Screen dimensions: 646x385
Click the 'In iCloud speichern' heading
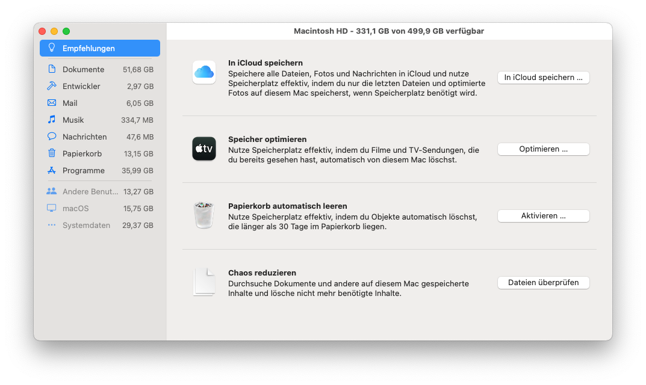point(266,63)
